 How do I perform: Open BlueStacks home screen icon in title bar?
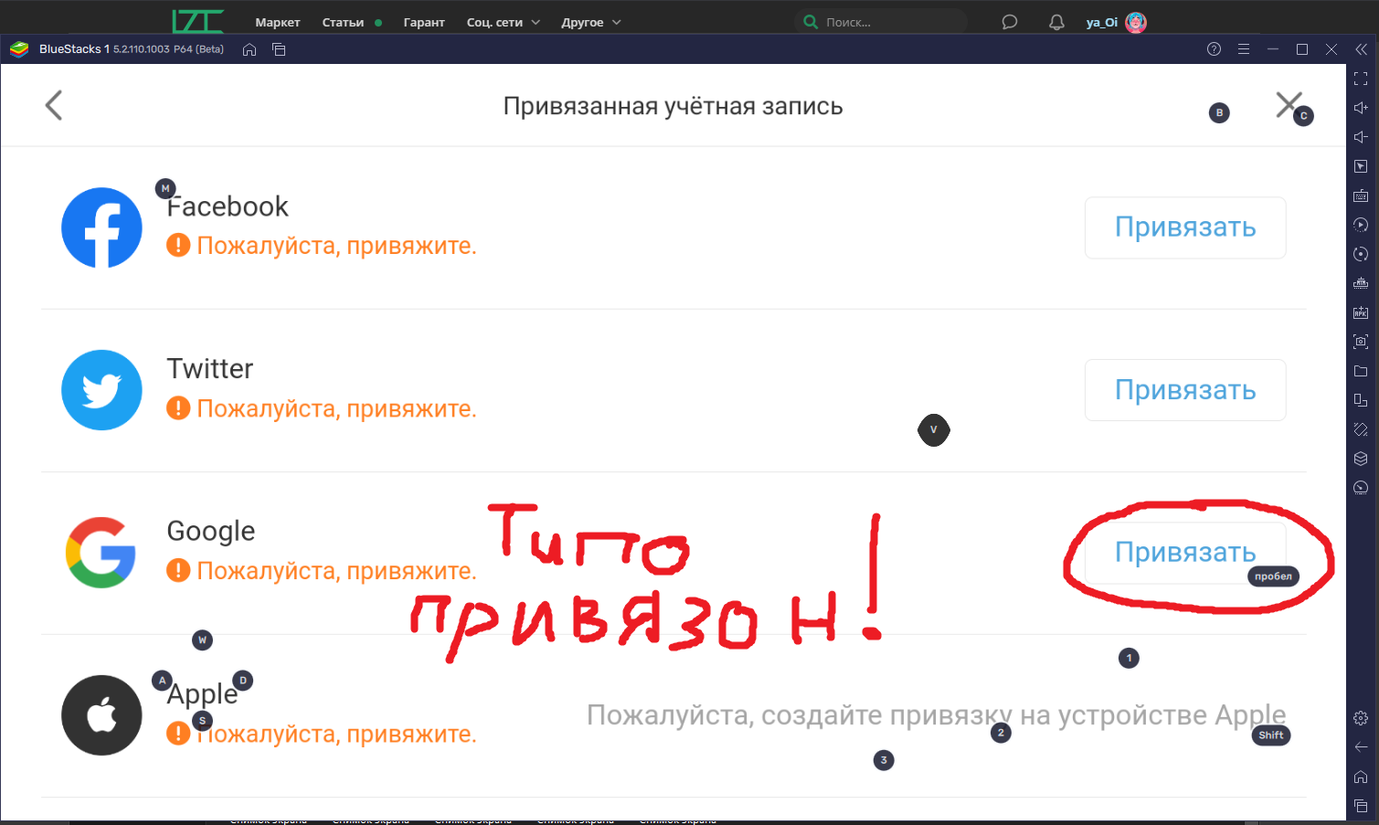click(249, 49)
